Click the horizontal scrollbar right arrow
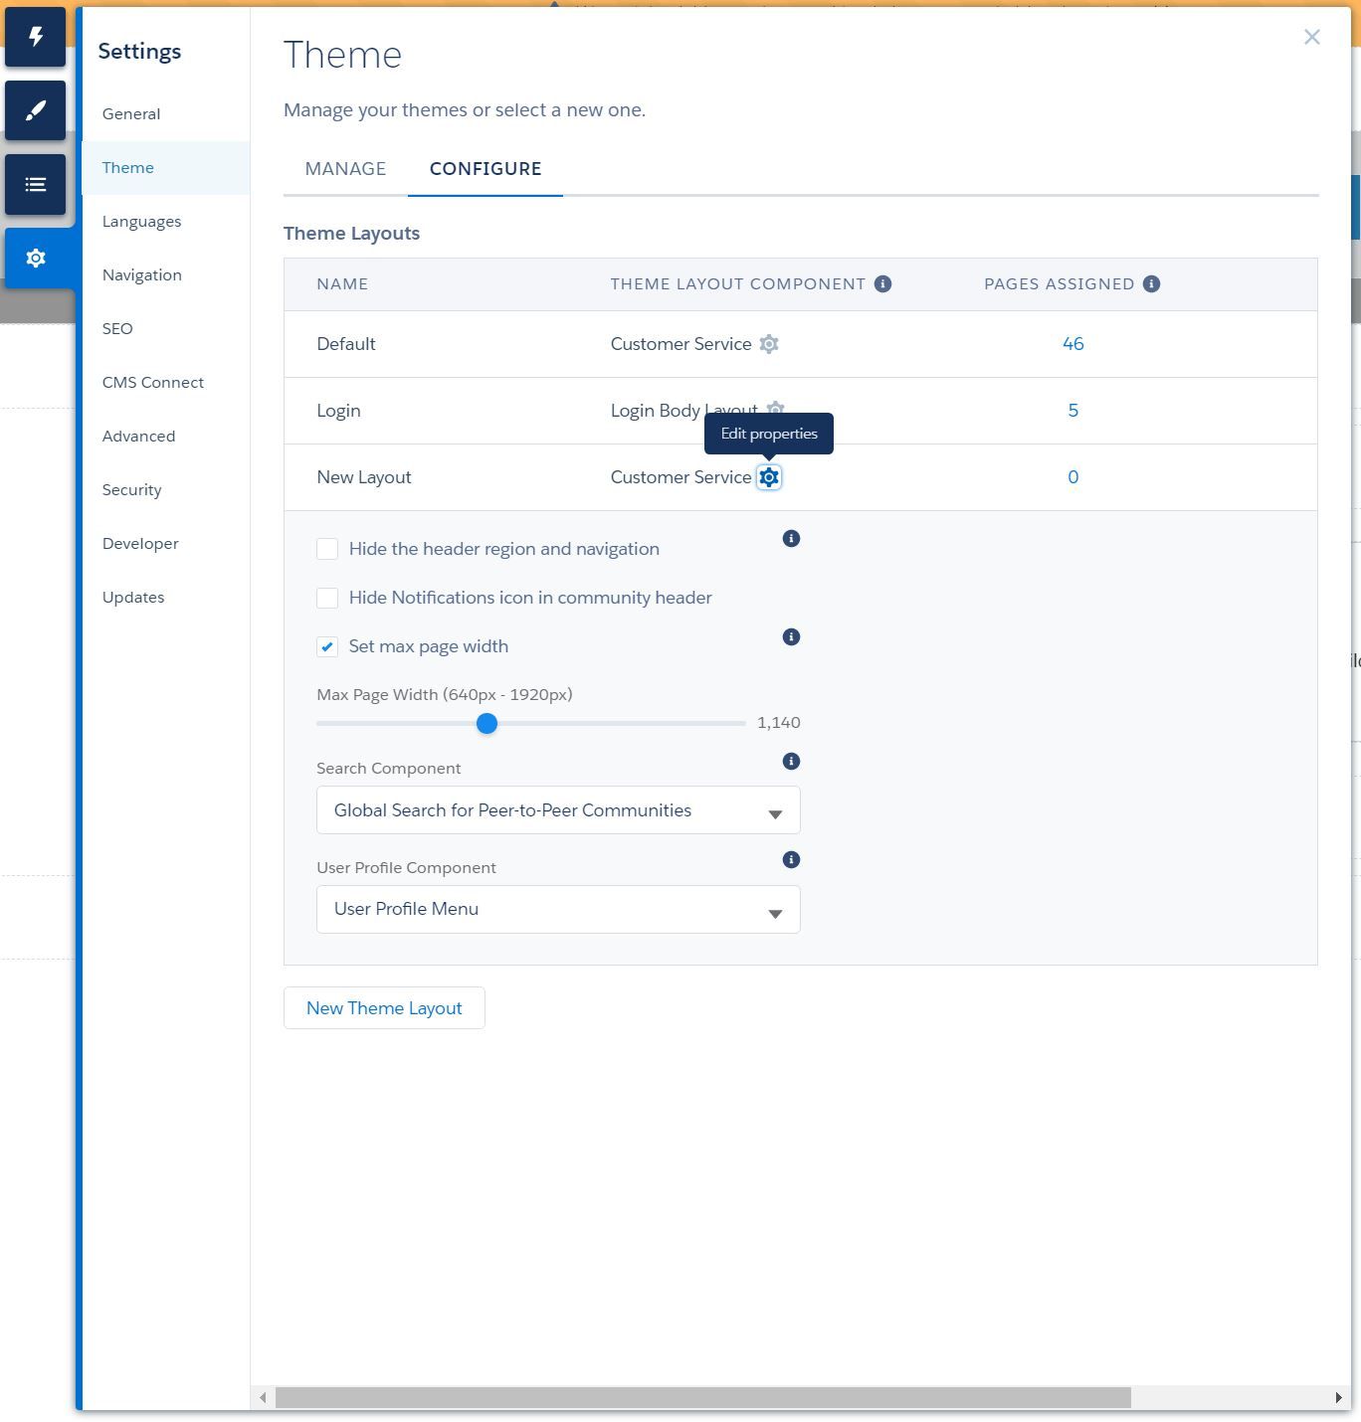This screenshot has width=1361, height=1422. (x=1338, y=1397)
